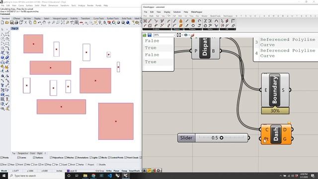Screen dimensions: 318x179
Task: Expand the Util component group panel
Action: pyautogui.click(x=228, y=29)
